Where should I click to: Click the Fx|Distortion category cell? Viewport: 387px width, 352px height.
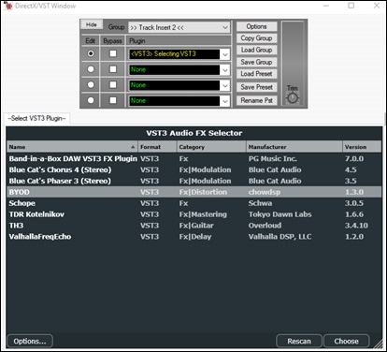(x=203, y=192)
